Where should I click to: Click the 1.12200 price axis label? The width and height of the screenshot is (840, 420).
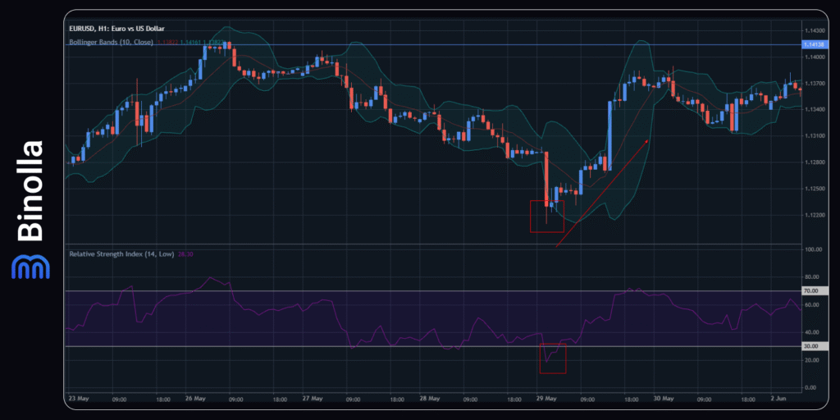pos(816,215)
